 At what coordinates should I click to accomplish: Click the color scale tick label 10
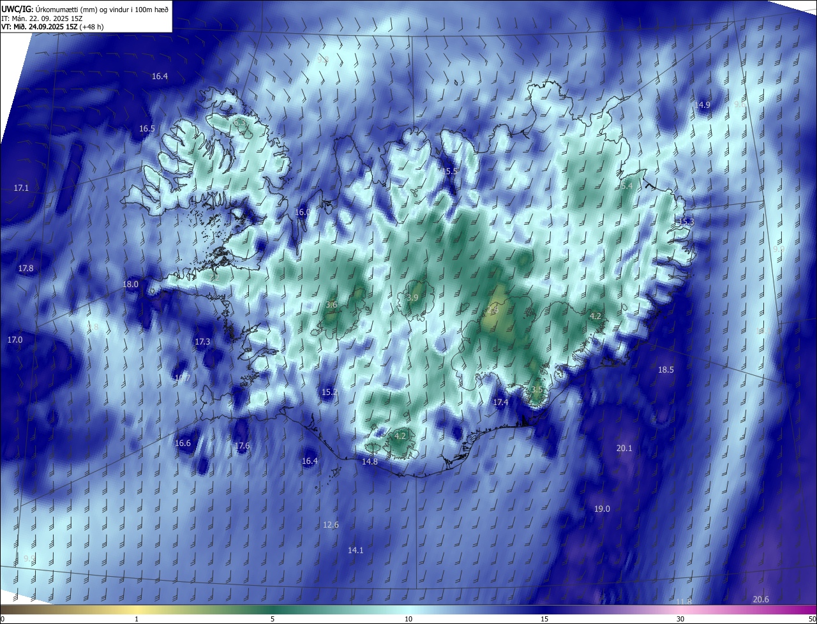coord(408,619)
